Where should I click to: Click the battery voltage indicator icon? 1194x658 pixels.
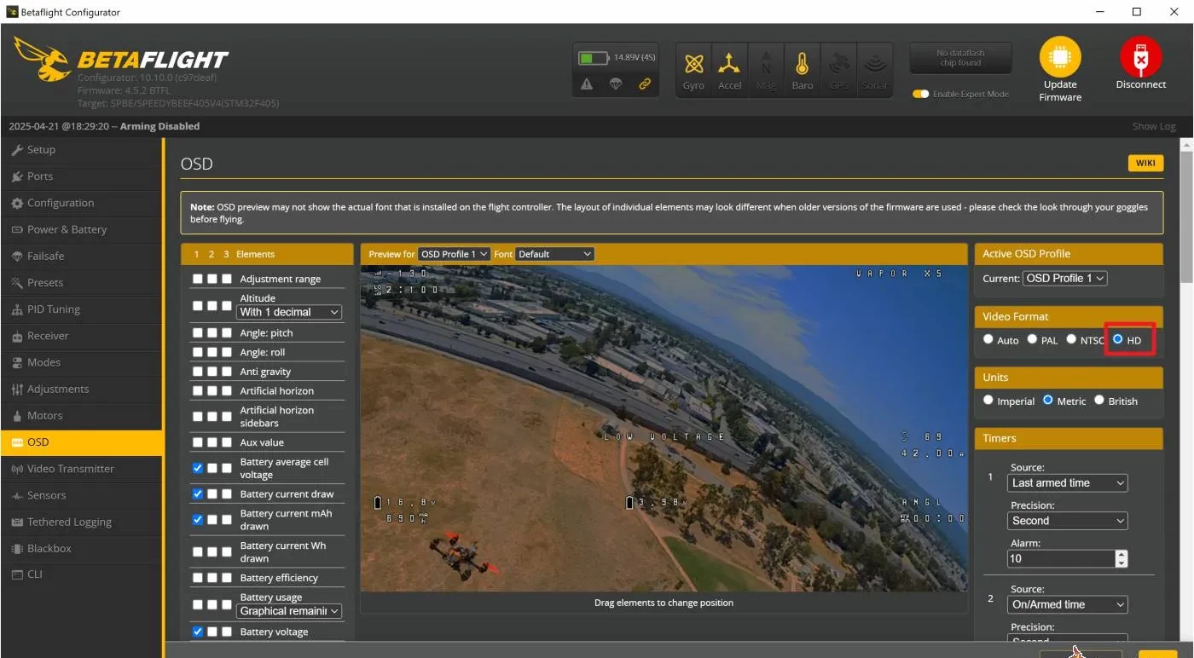tap(592, 58)
